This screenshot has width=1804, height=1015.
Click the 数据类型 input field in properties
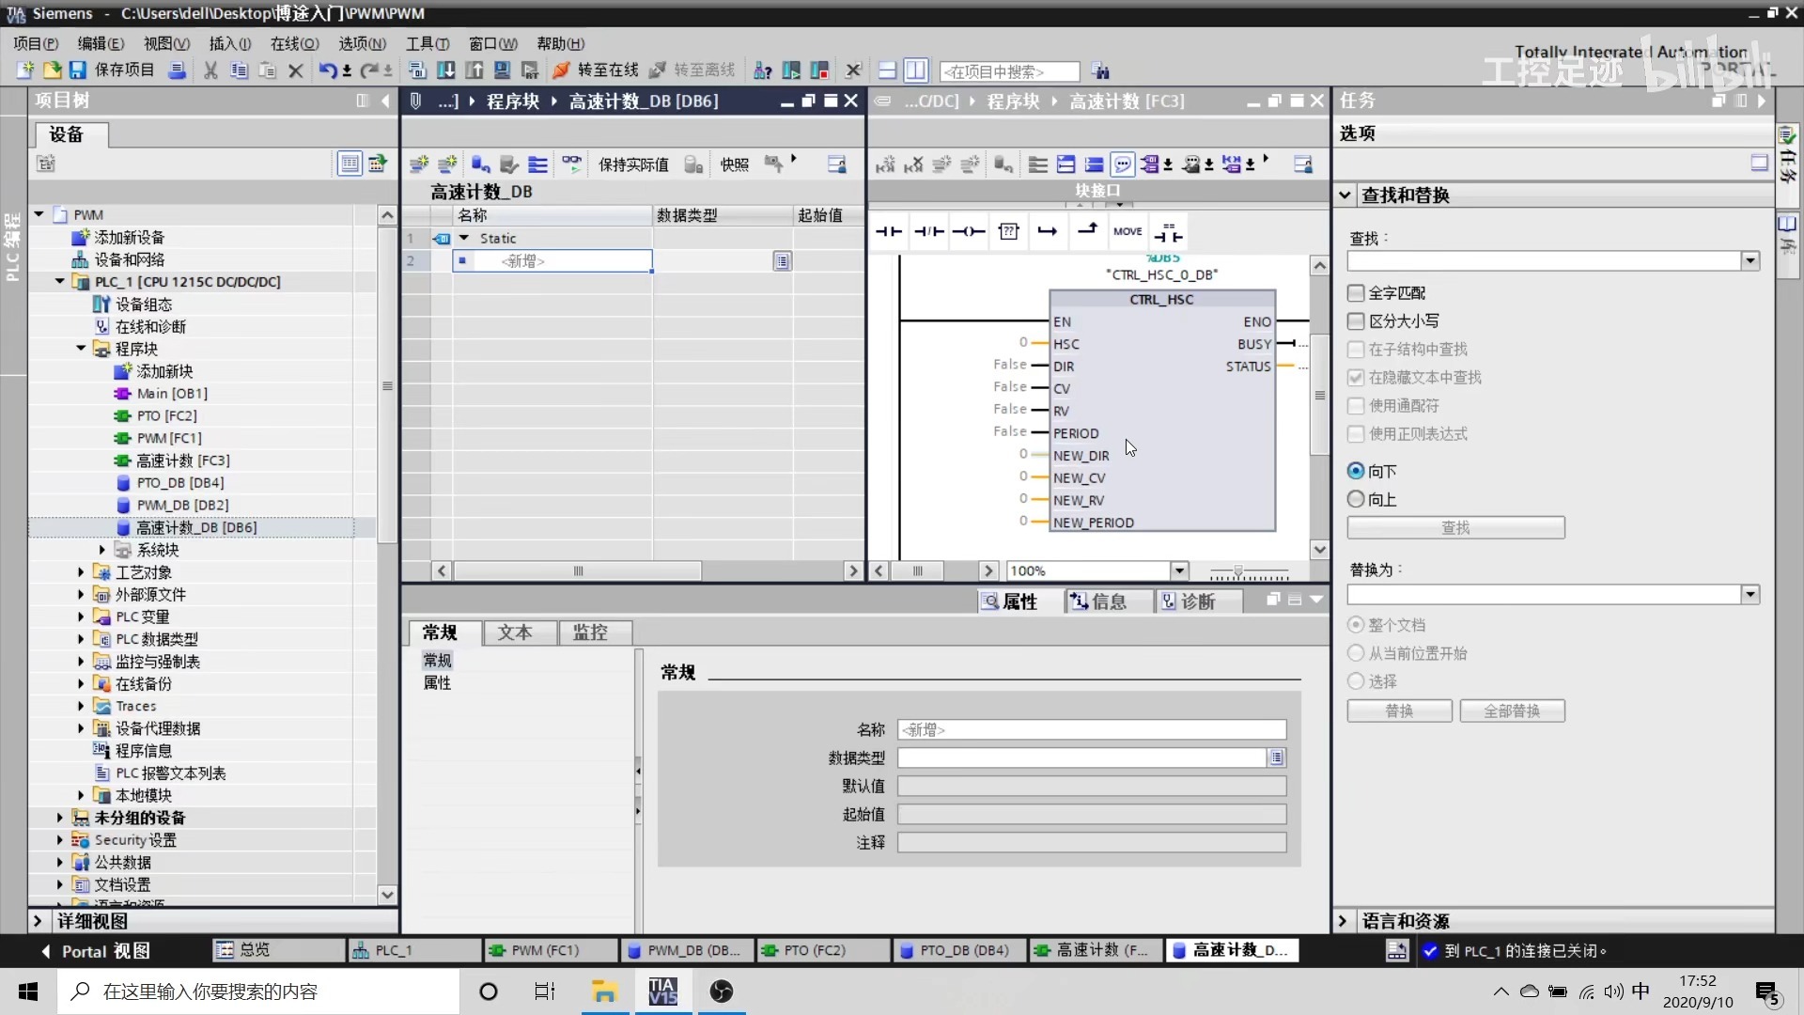click(x=1081, y=757)
